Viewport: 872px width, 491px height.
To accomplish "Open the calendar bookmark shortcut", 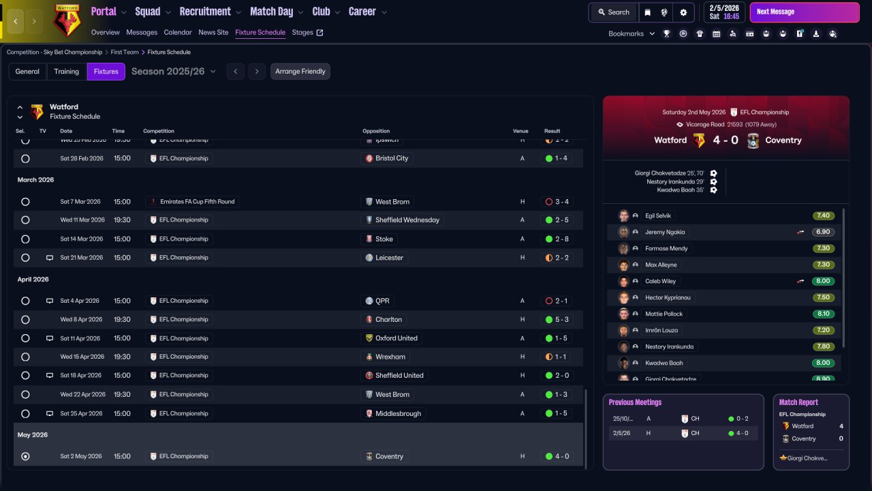I will tap(717, 33).
